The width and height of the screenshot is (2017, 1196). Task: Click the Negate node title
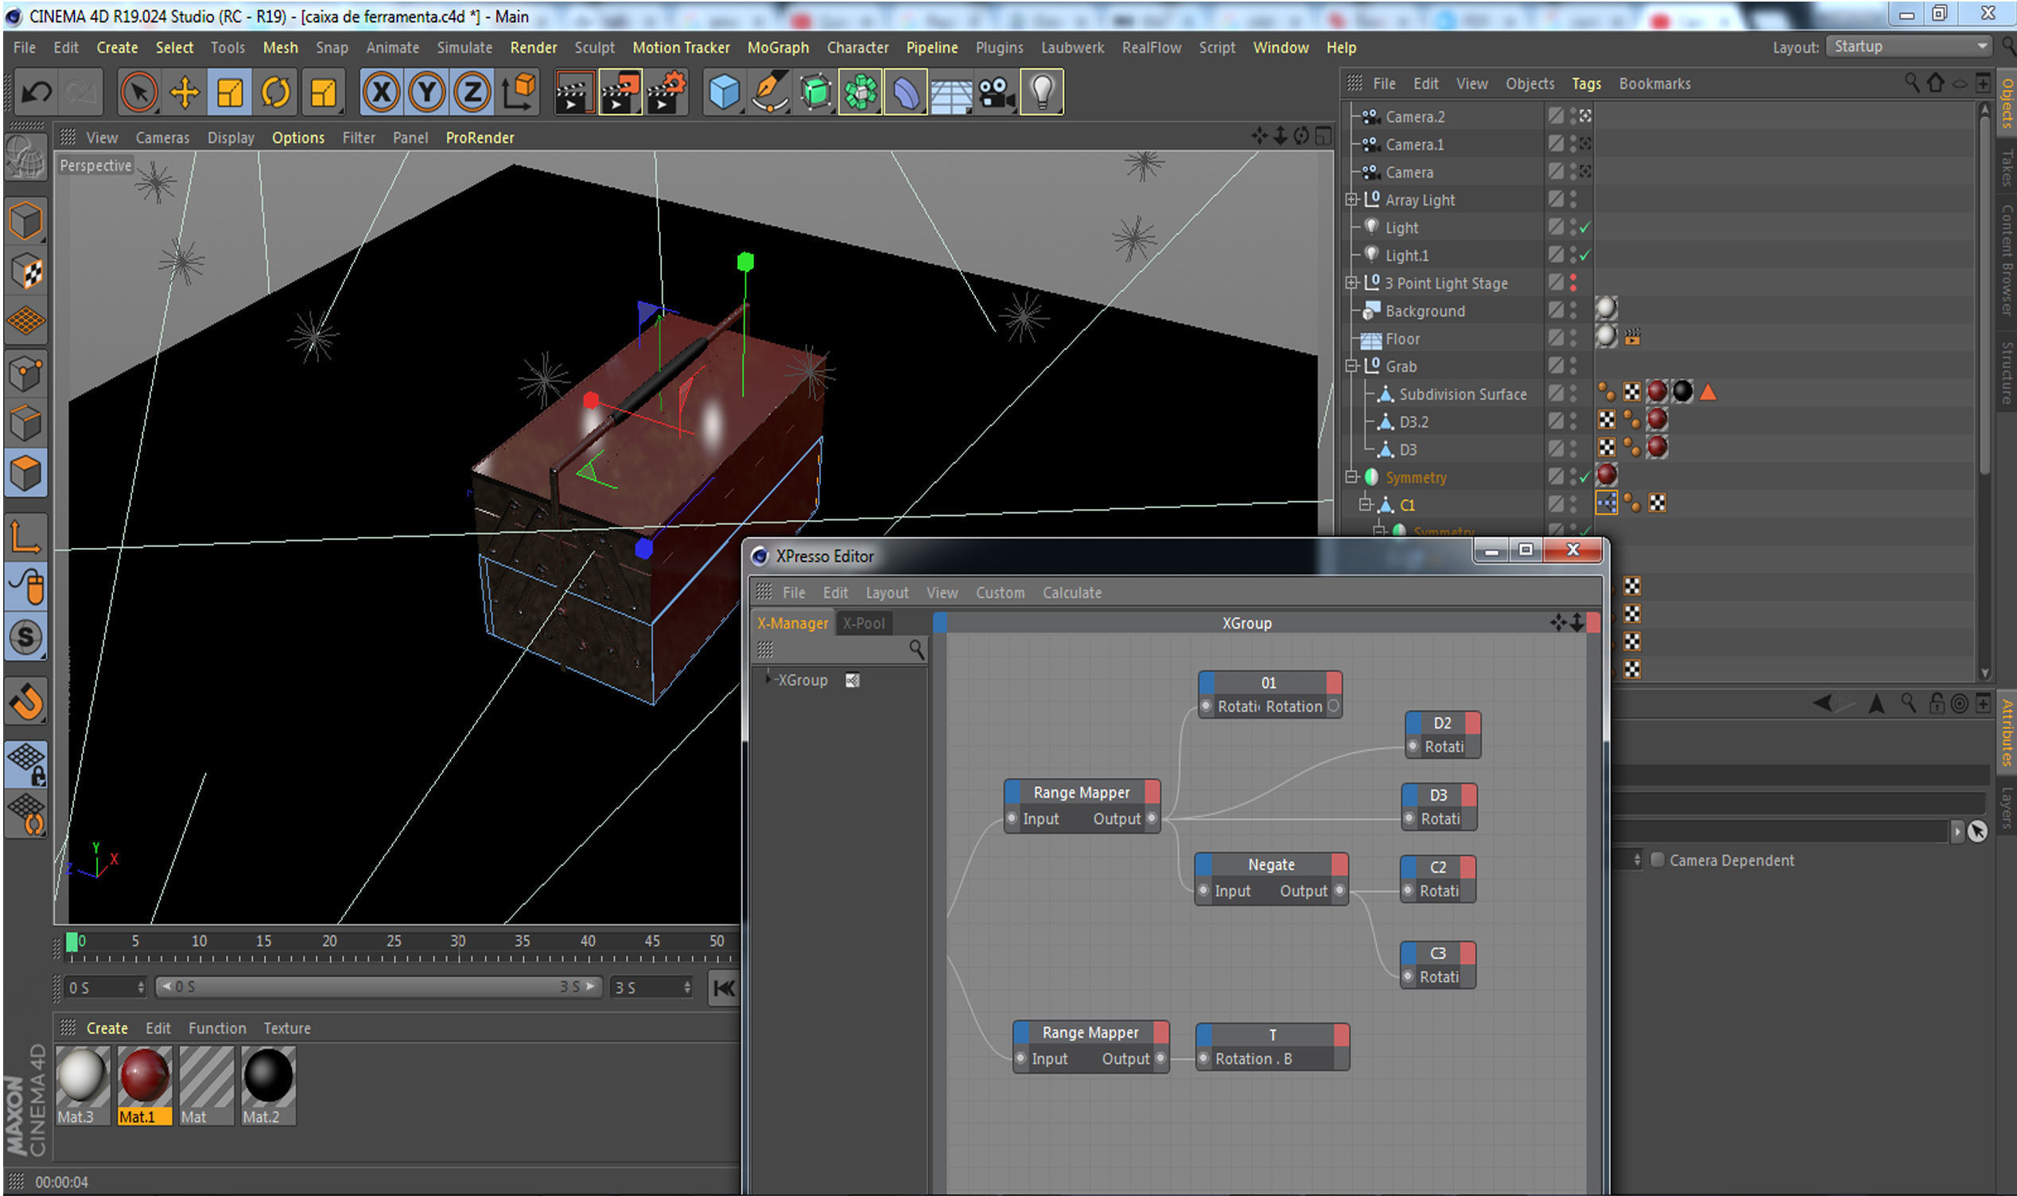(x=1271, y=864)
